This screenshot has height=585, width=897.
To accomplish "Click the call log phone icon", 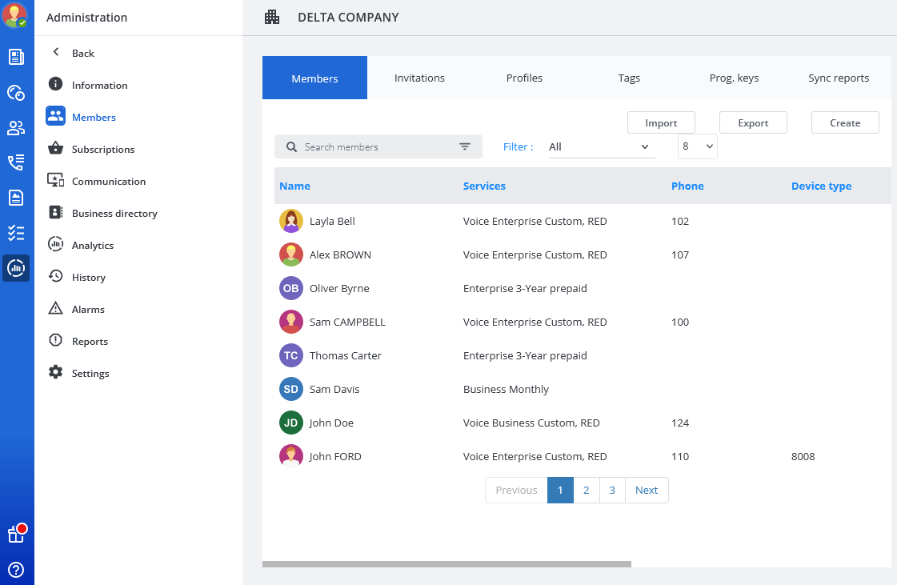I will pyautogui.click(x=16, y=162).
